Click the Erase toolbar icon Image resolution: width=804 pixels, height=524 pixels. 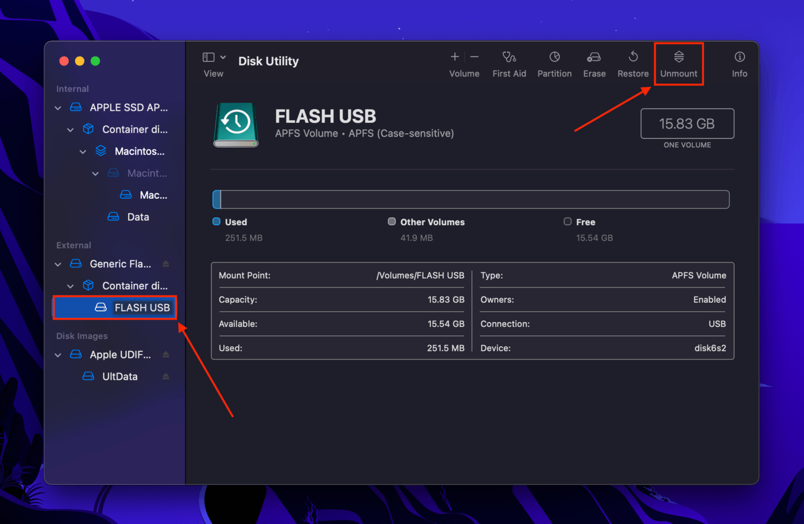click(594, 57)
